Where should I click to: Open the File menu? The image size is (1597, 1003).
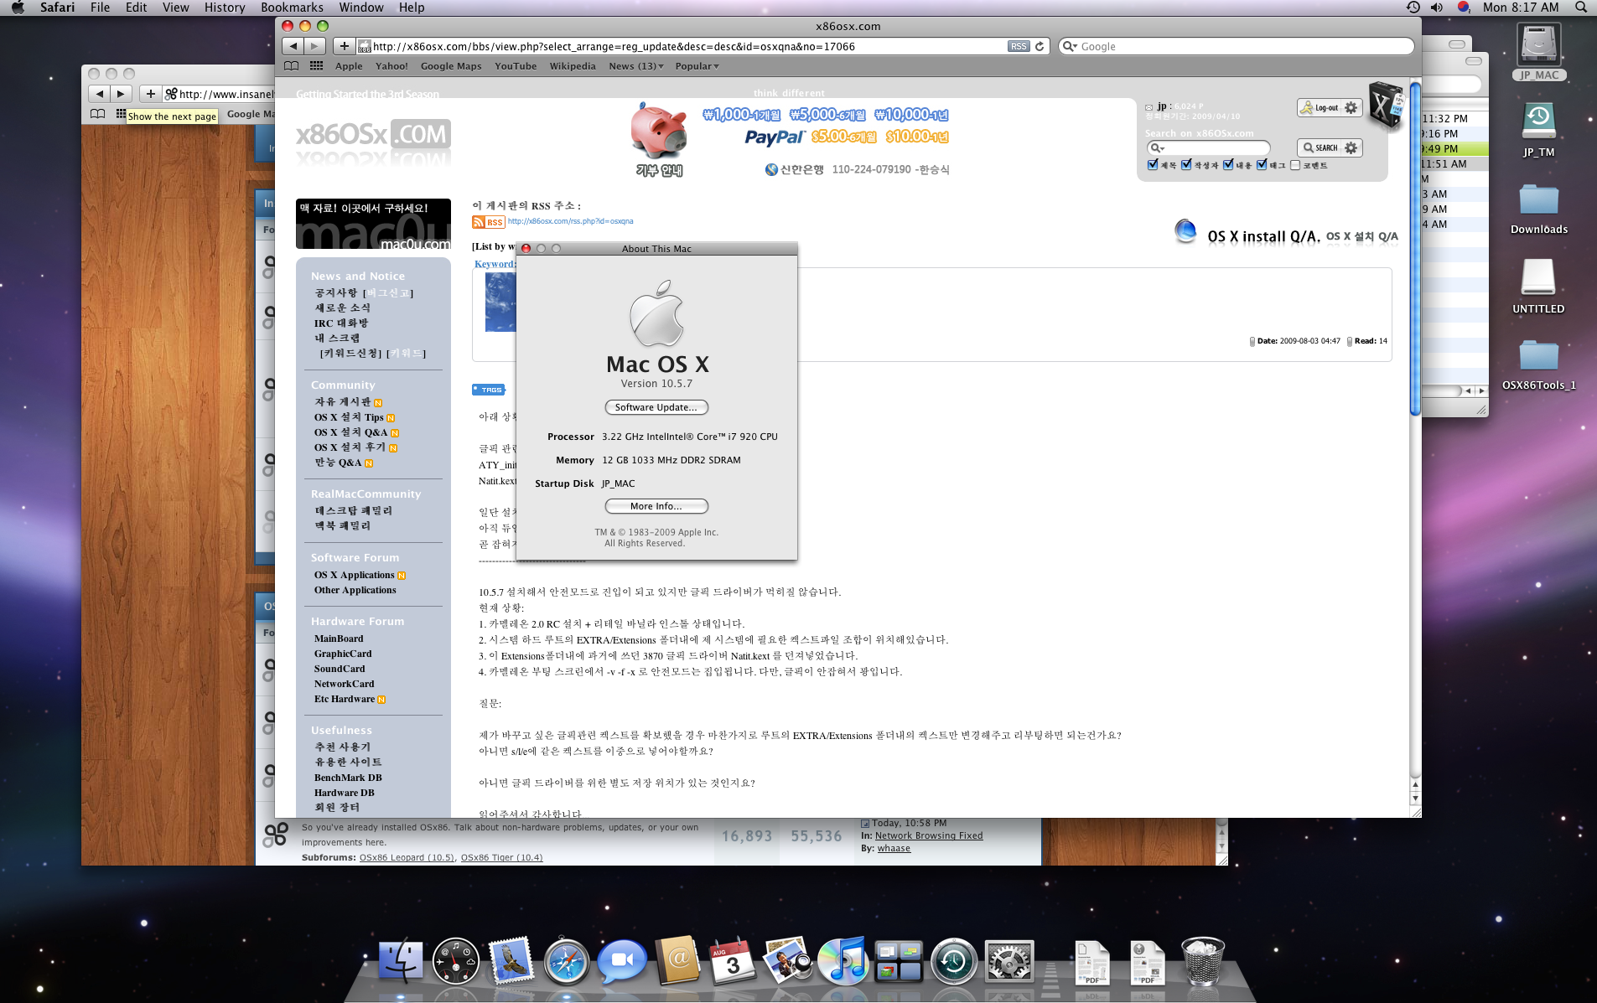point(100,8)
